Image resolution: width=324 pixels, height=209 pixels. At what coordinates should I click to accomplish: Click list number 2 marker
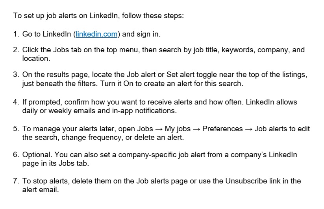(16, 50)
